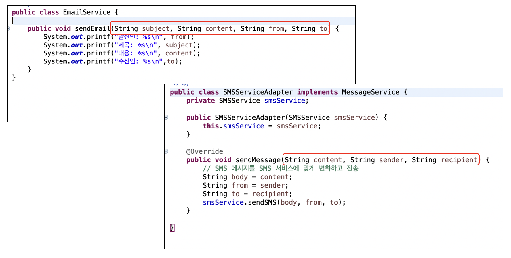Click the 'String to = recipient;' line
Viewport: 511px width, 258px height.
(x=247, y=194)
